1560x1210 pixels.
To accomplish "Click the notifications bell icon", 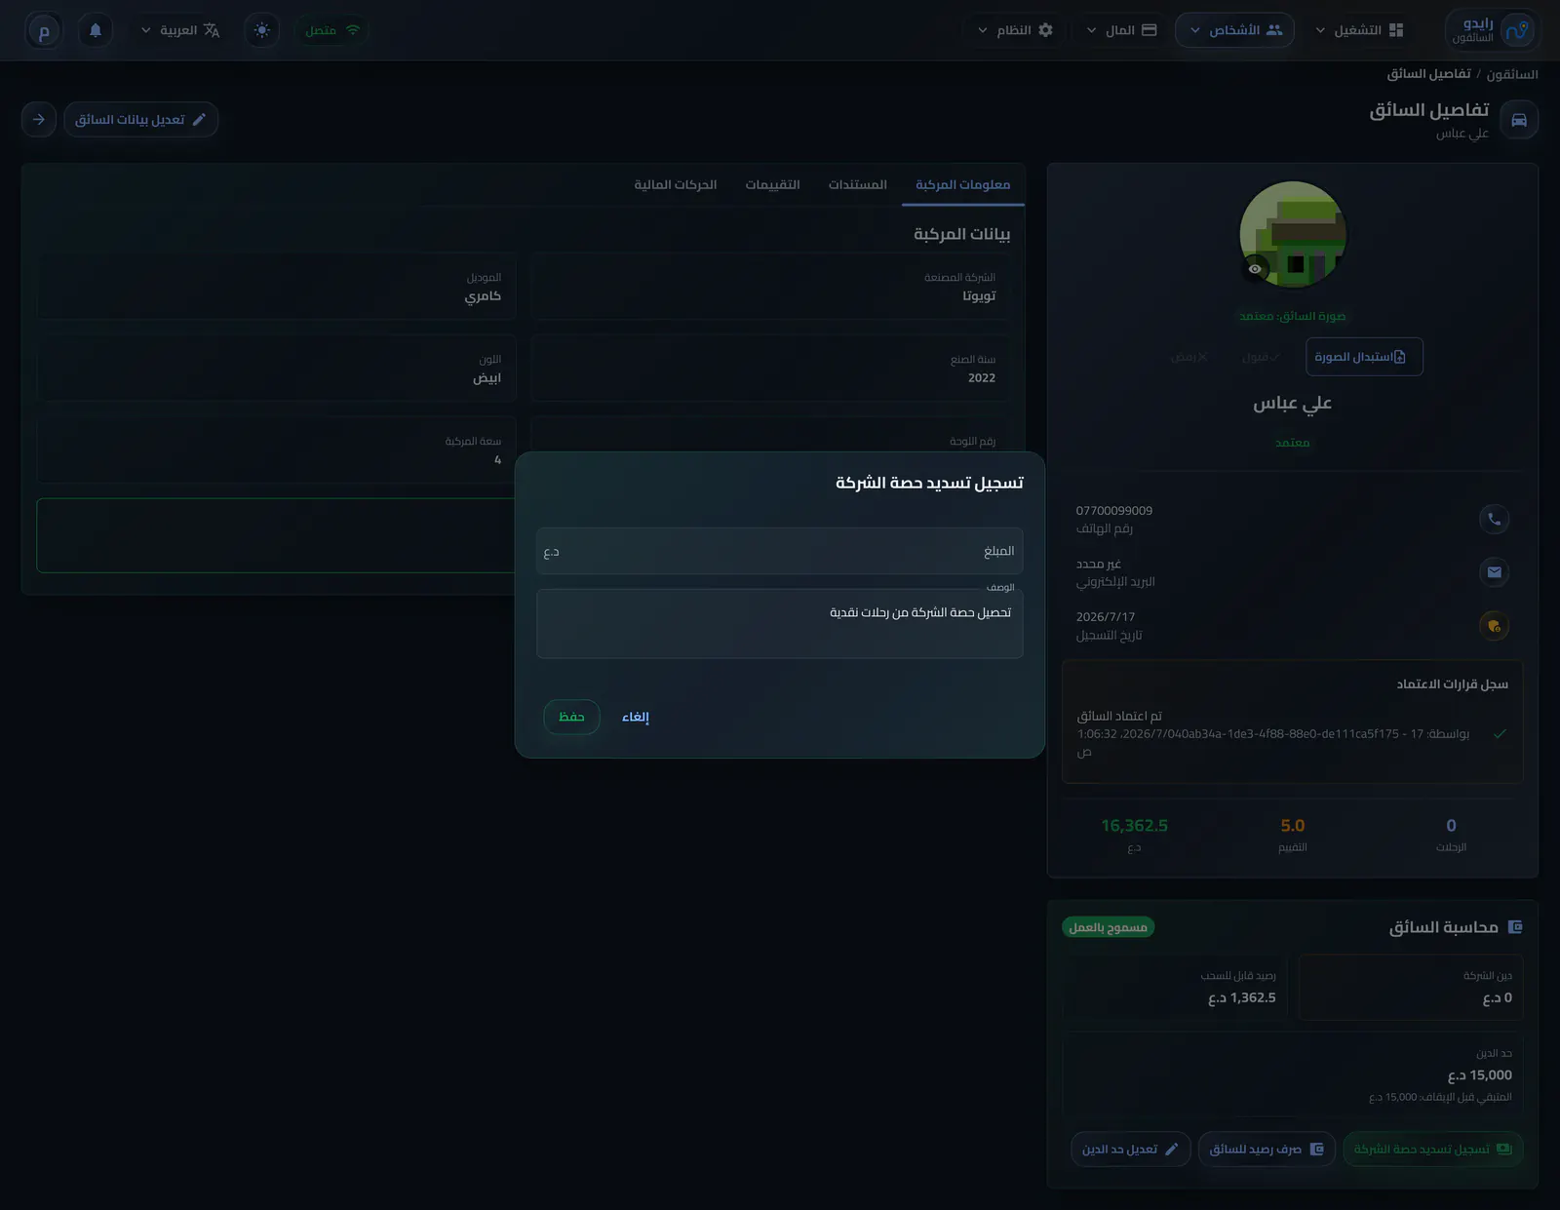I will (x=96, y=30).
